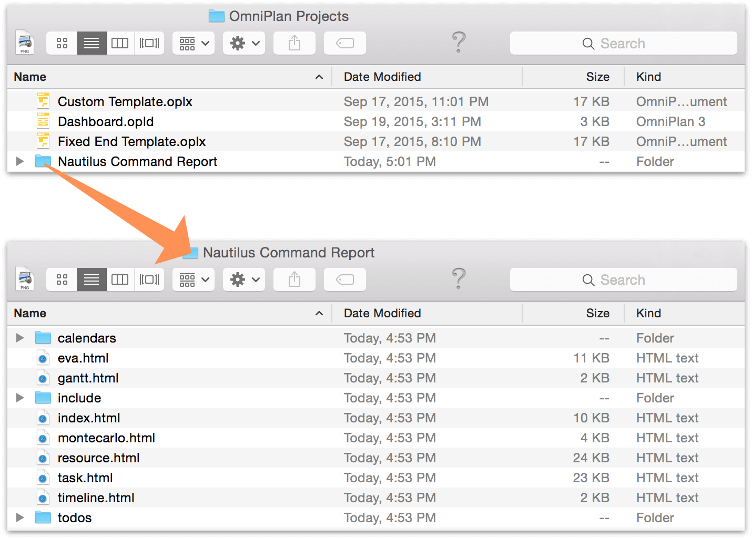Screen dimensions: 752x539
Task: Click Custom Template.oplx document icon
Action: coord(43,101)
